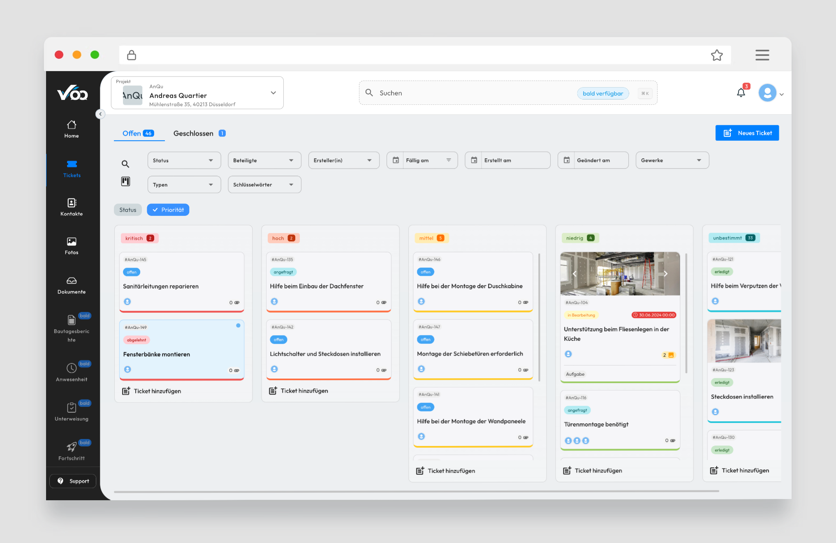This screenshot has width=836, height=543.
Task: Enable the Status grouping toggle
Action: (x=127, y=210)
